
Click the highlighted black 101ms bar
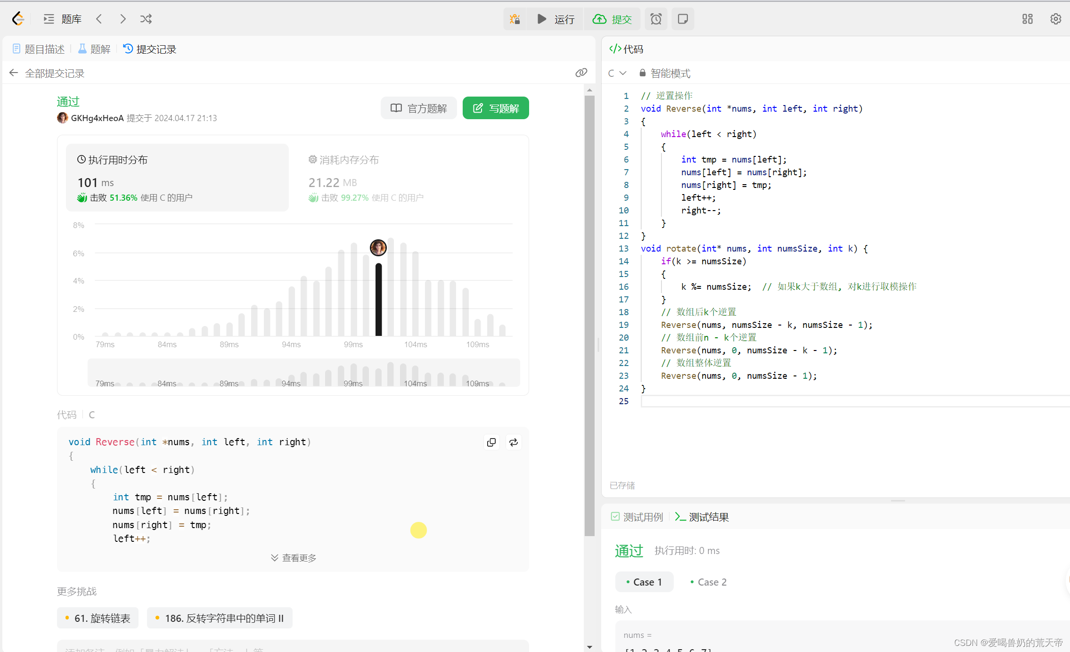[x=378, y=300]
